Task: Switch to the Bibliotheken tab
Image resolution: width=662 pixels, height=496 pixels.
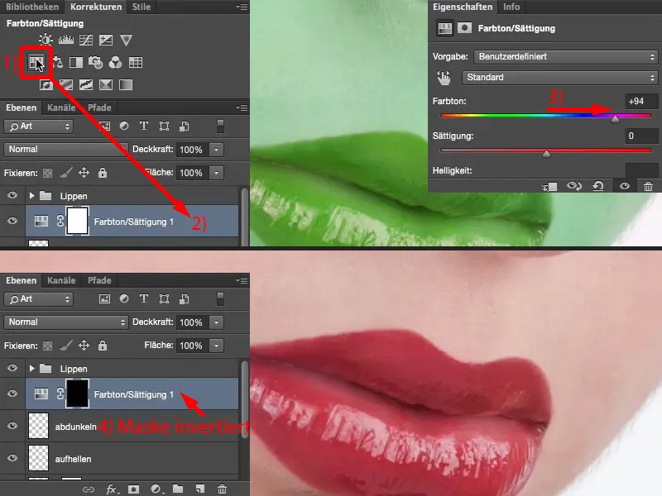Action: point(32,7)
